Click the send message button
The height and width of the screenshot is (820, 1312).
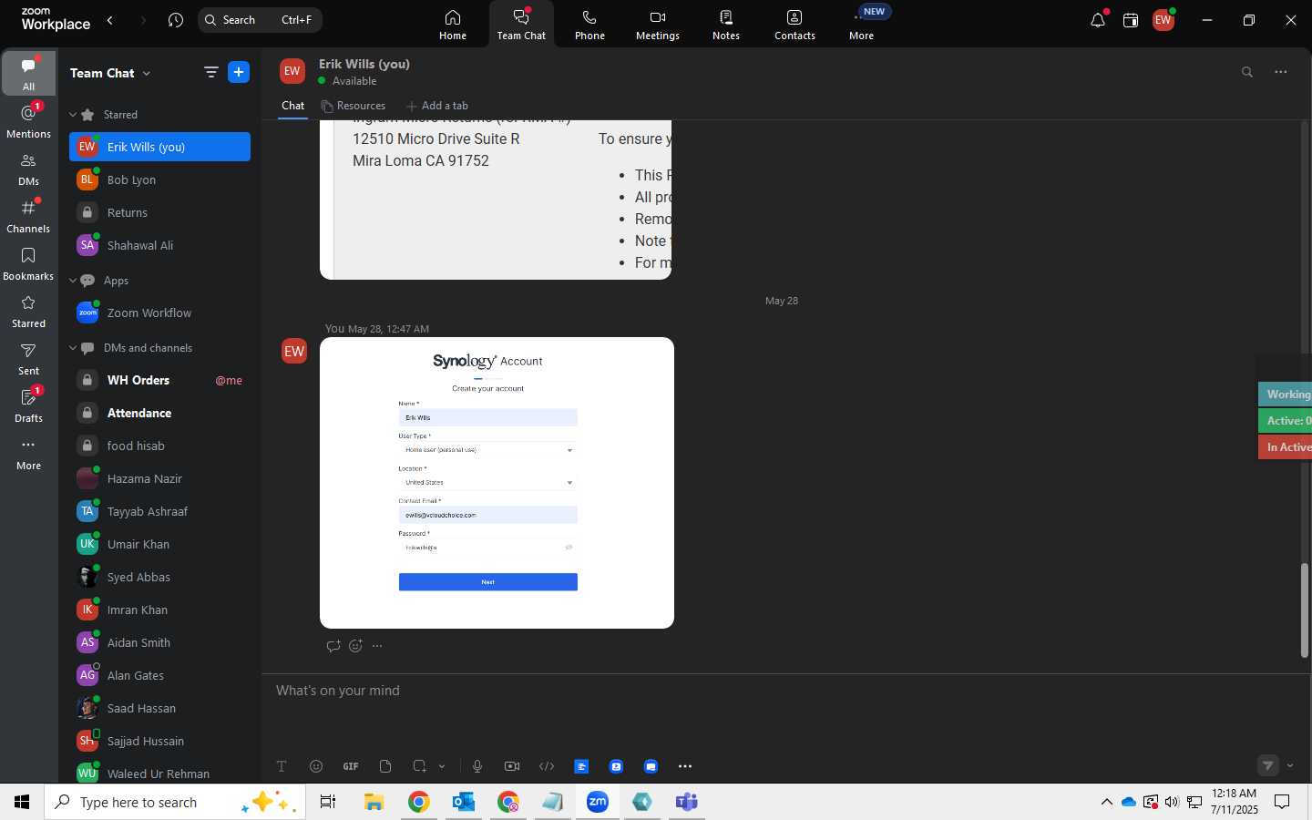point(1268,765)
